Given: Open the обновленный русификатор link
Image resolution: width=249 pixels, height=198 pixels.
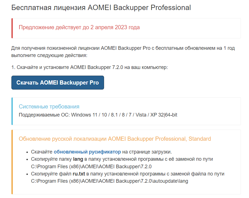Looking at the screenshot, I should 87,152.
